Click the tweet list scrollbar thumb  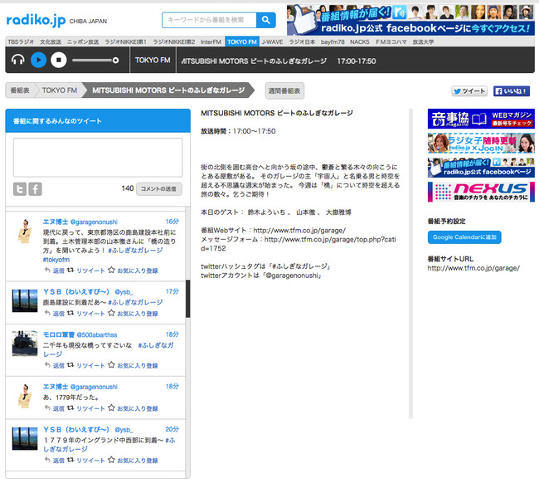point(187,299)
